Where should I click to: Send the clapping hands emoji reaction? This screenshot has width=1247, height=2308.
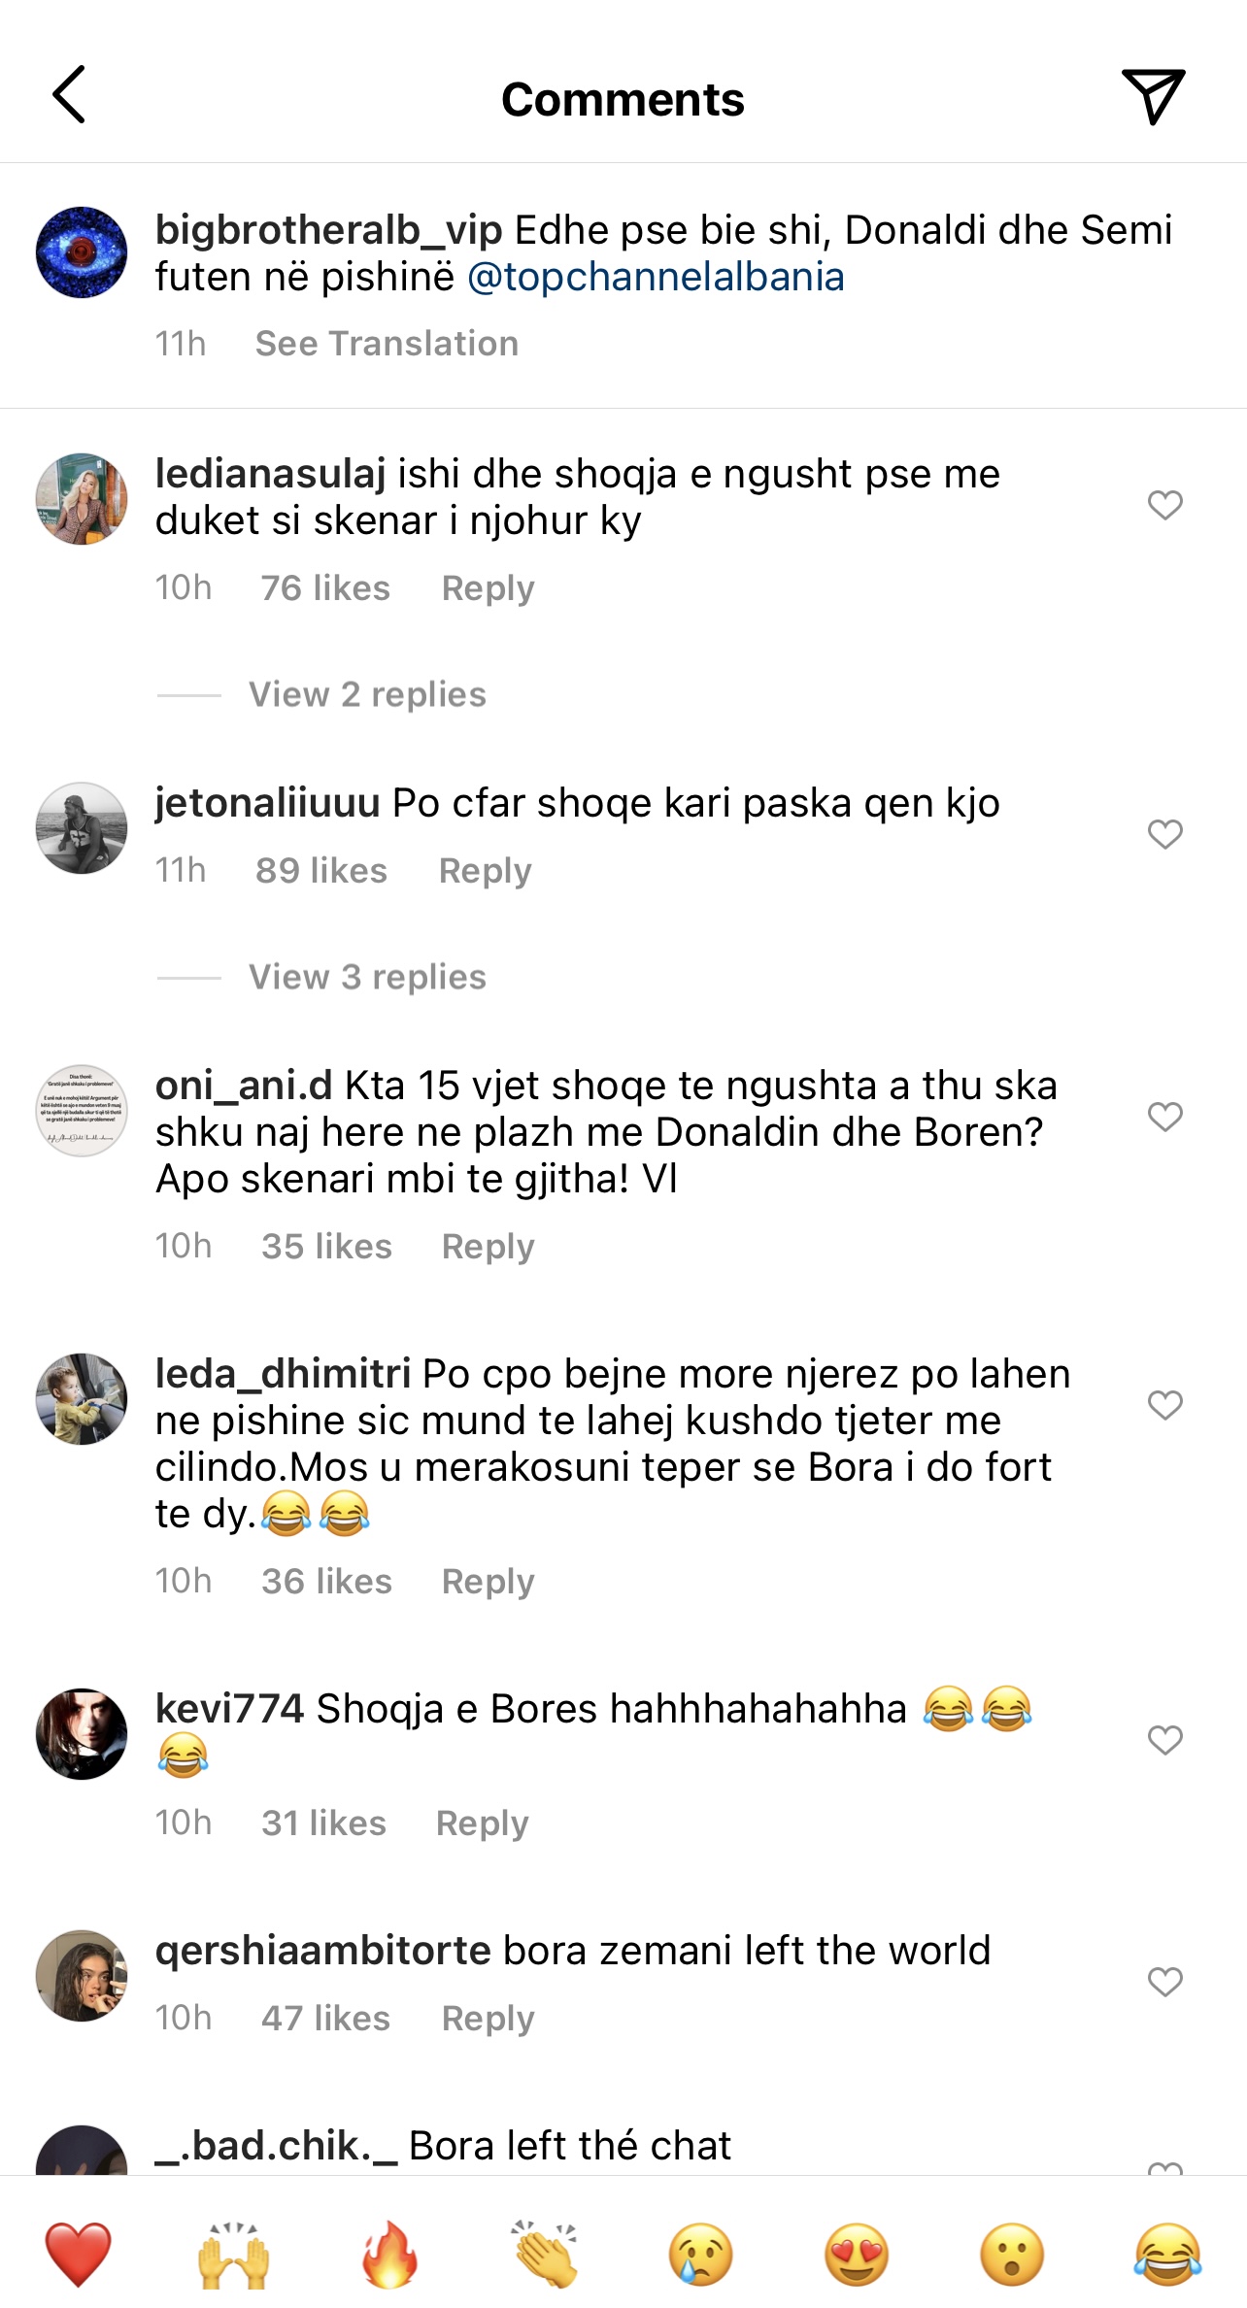(546, 2254)
